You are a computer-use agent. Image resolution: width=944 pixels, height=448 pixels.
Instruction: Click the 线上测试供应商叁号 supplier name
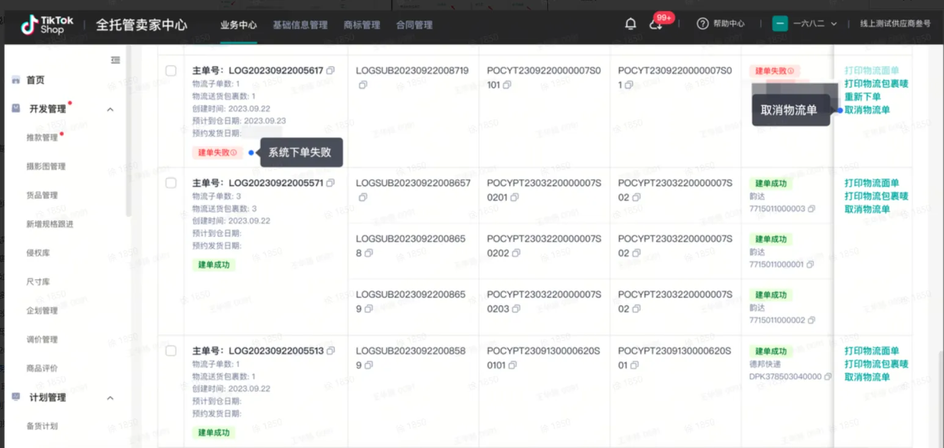pyautogui.click(x=895, y=24)
